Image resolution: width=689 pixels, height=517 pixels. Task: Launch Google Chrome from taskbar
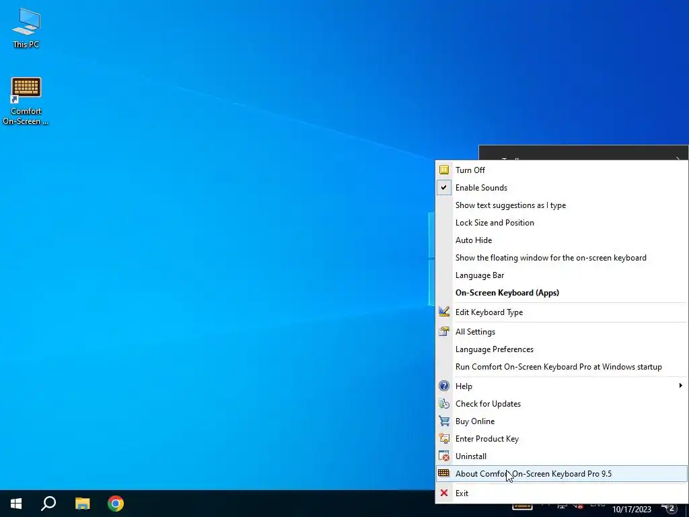pos(116,504)
